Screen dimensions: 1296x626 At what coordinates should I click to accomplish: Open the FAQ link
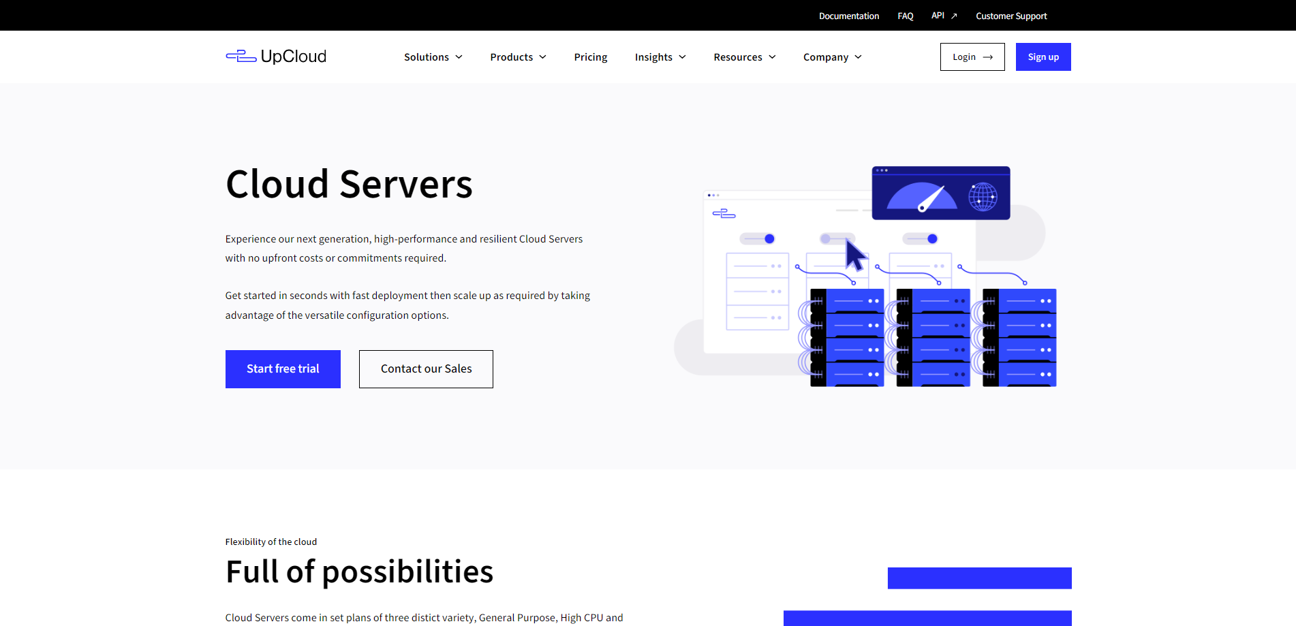pos(906,16)
